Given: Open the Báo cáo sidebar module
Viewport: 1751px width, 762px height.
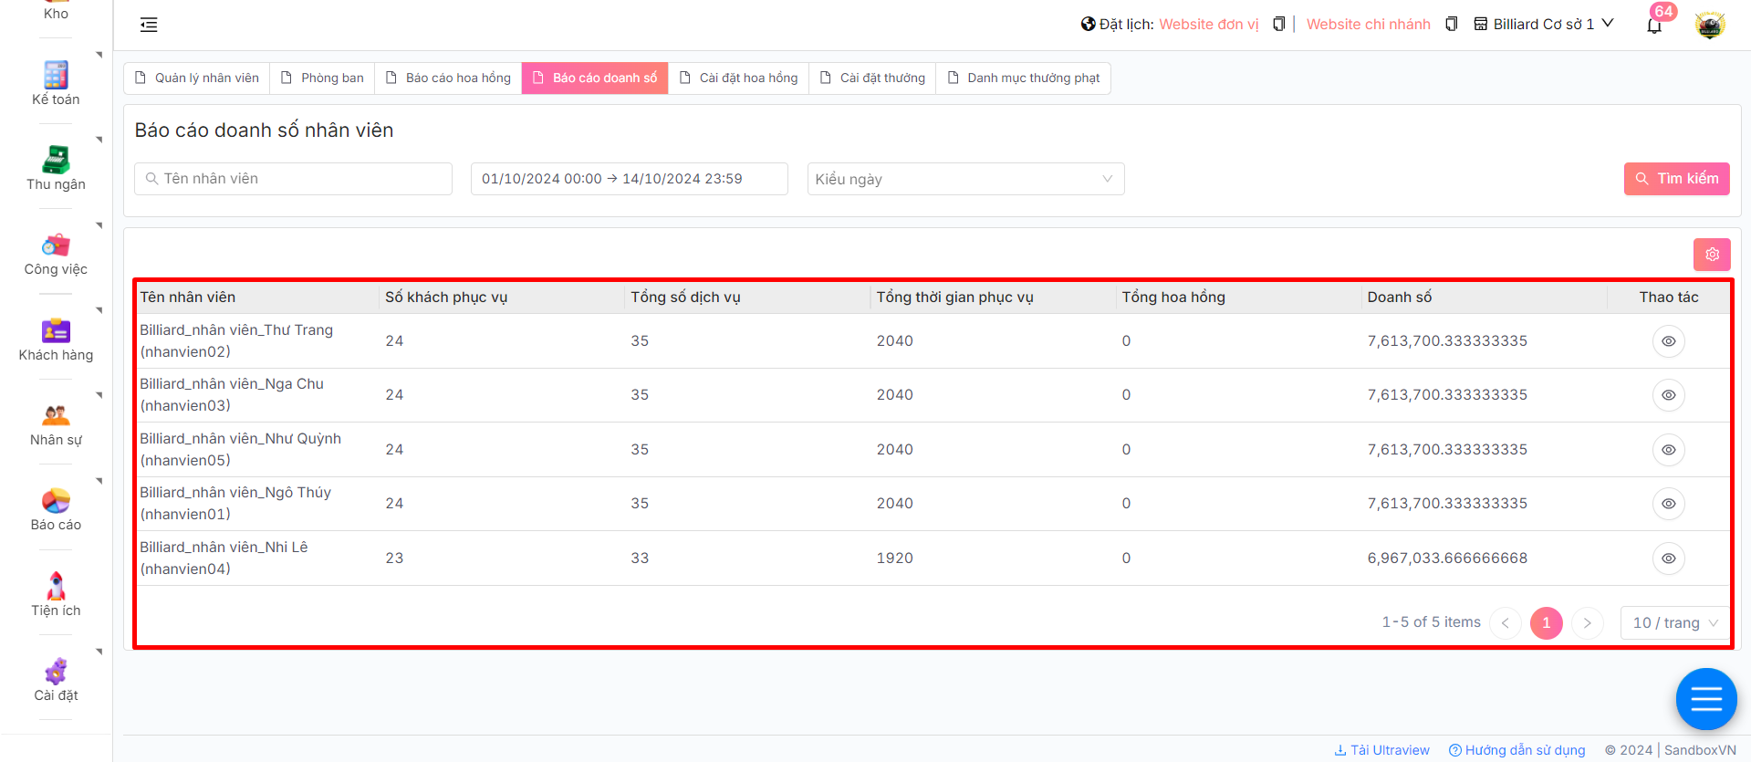Looking at the screenshot, I should pyautogui.click(x=56, y=509).
